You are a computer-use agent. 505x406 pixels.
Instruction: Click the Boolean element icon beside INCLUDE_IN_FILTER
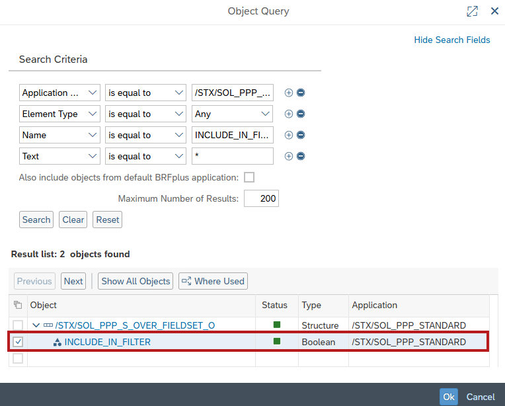(x=57, y=343)
